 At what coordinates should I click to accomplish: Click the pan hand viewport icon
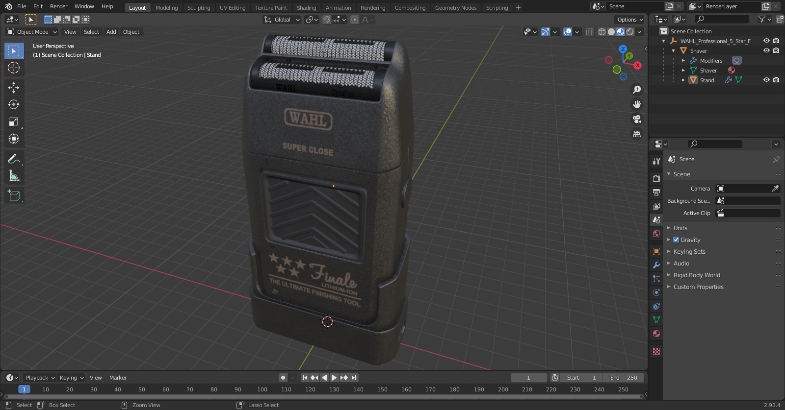pyautogui.click(x=637, y=104)
